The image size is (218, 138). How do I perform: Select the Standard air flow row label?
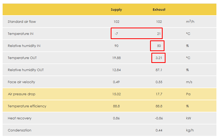[x=22, y=22]
